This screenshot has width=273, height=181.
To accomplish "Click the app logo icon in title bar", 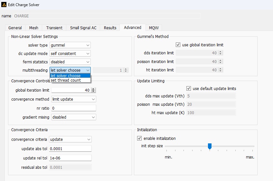I will pos(4,5).
